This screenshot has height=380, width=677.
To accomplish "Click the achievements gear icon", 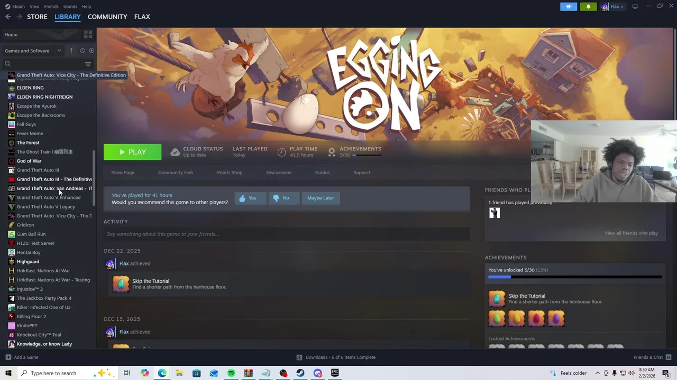I will (x=332, y=152).
